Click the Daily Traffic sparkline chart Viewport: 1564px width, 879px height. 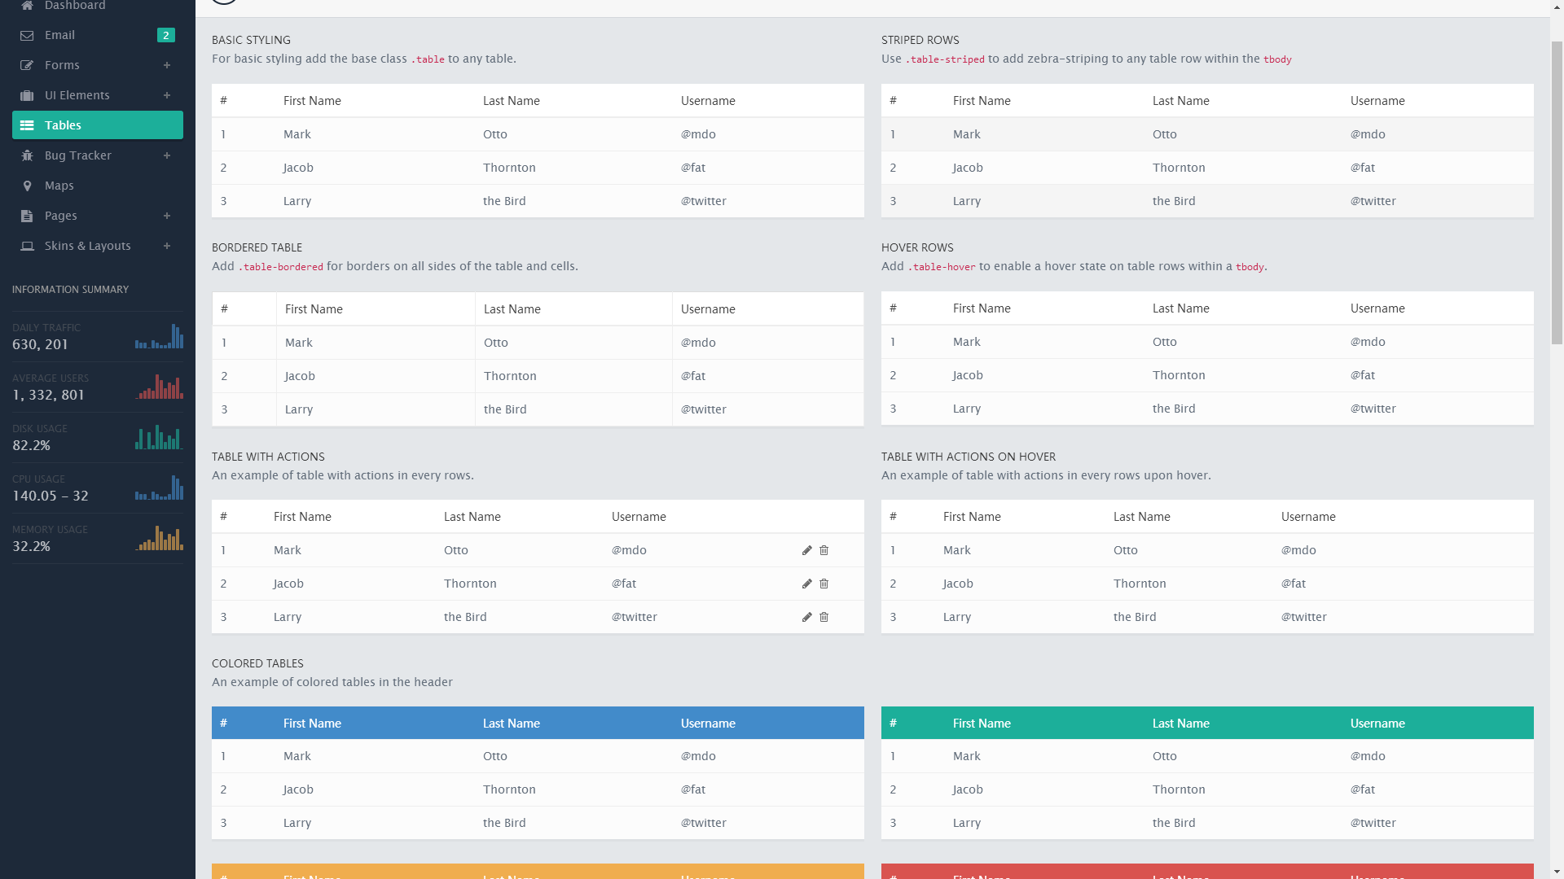[x=159, y=336]
